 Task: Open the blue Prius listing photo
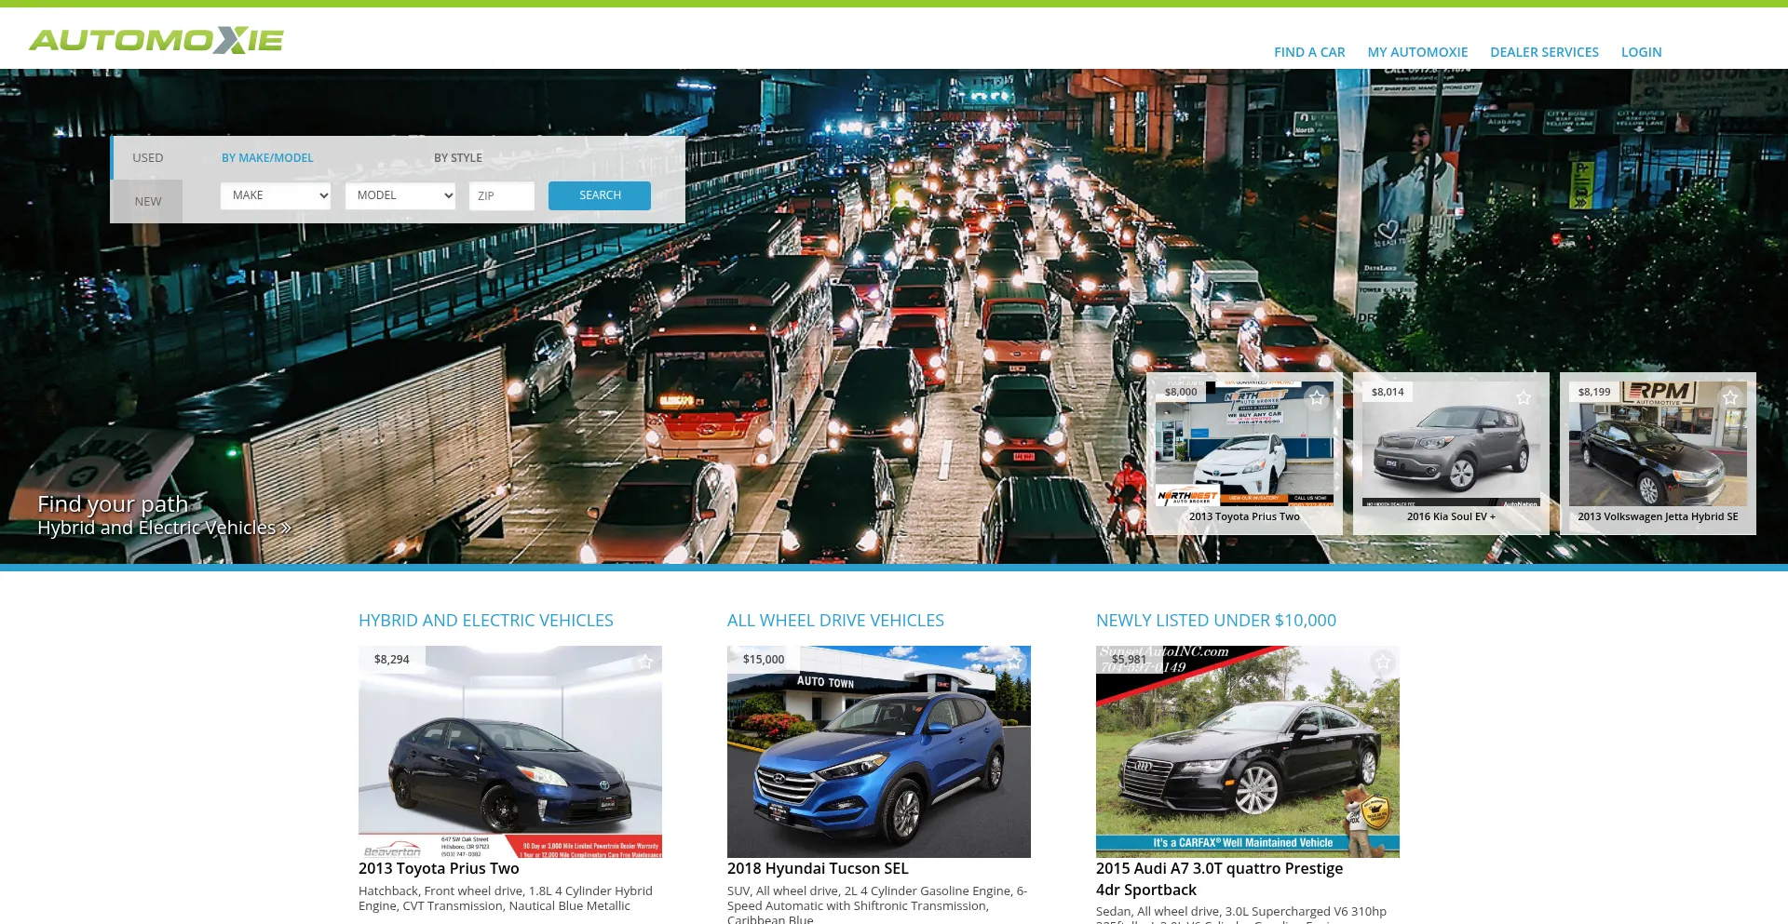(510, 752)
